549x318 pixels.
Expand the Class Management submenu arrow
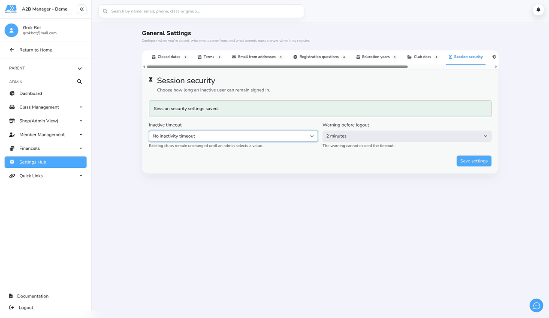click(81, 107)
